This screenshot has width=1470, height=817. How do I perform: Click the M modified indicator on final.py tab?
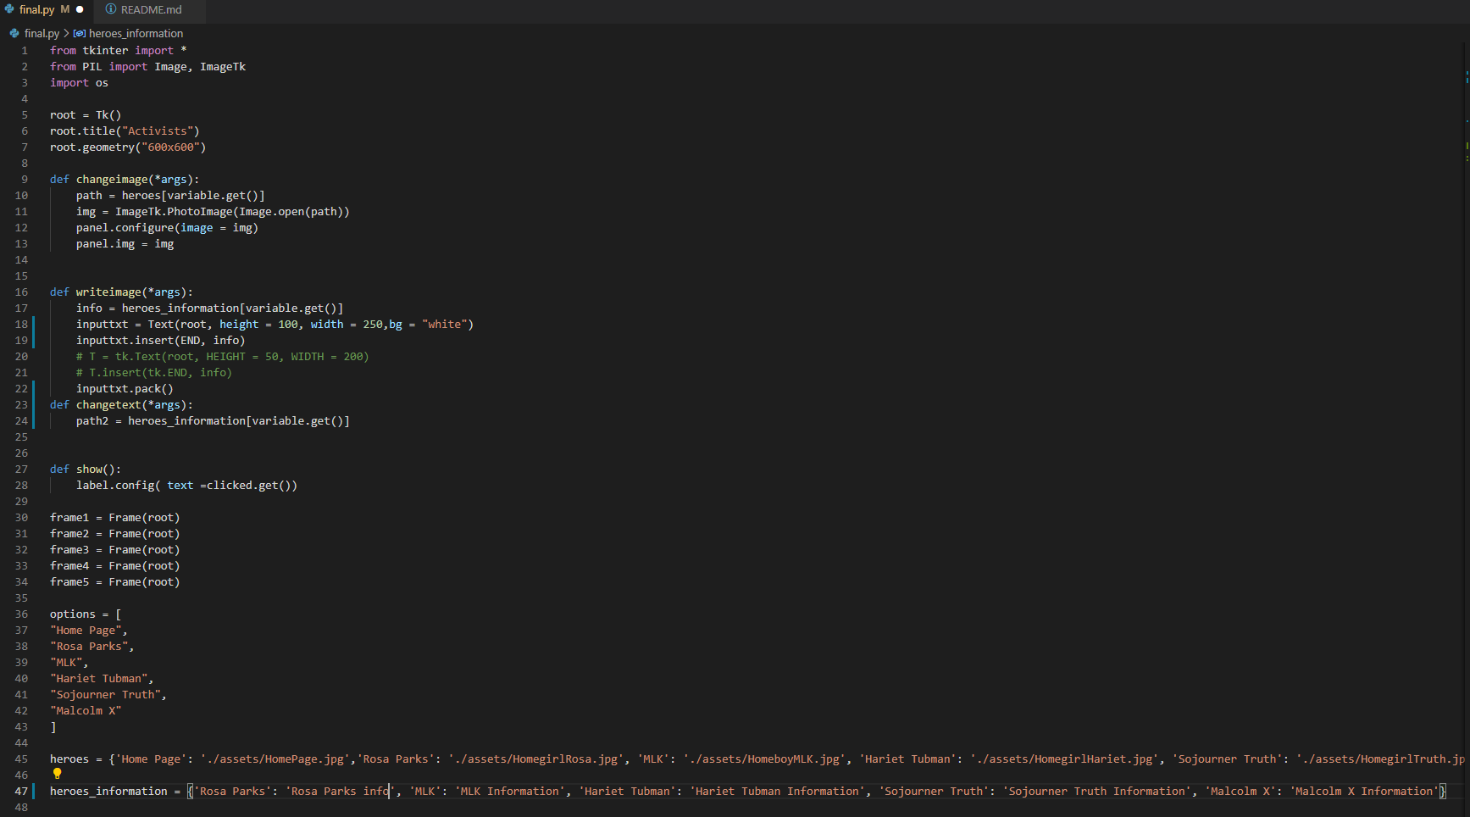[x=65, y=9]
